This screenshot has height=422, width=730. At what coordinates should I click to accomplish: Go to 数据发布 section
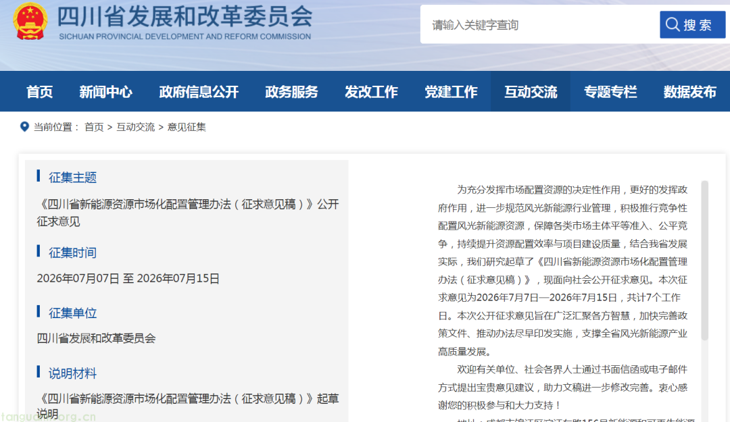[x=690, y=92]
